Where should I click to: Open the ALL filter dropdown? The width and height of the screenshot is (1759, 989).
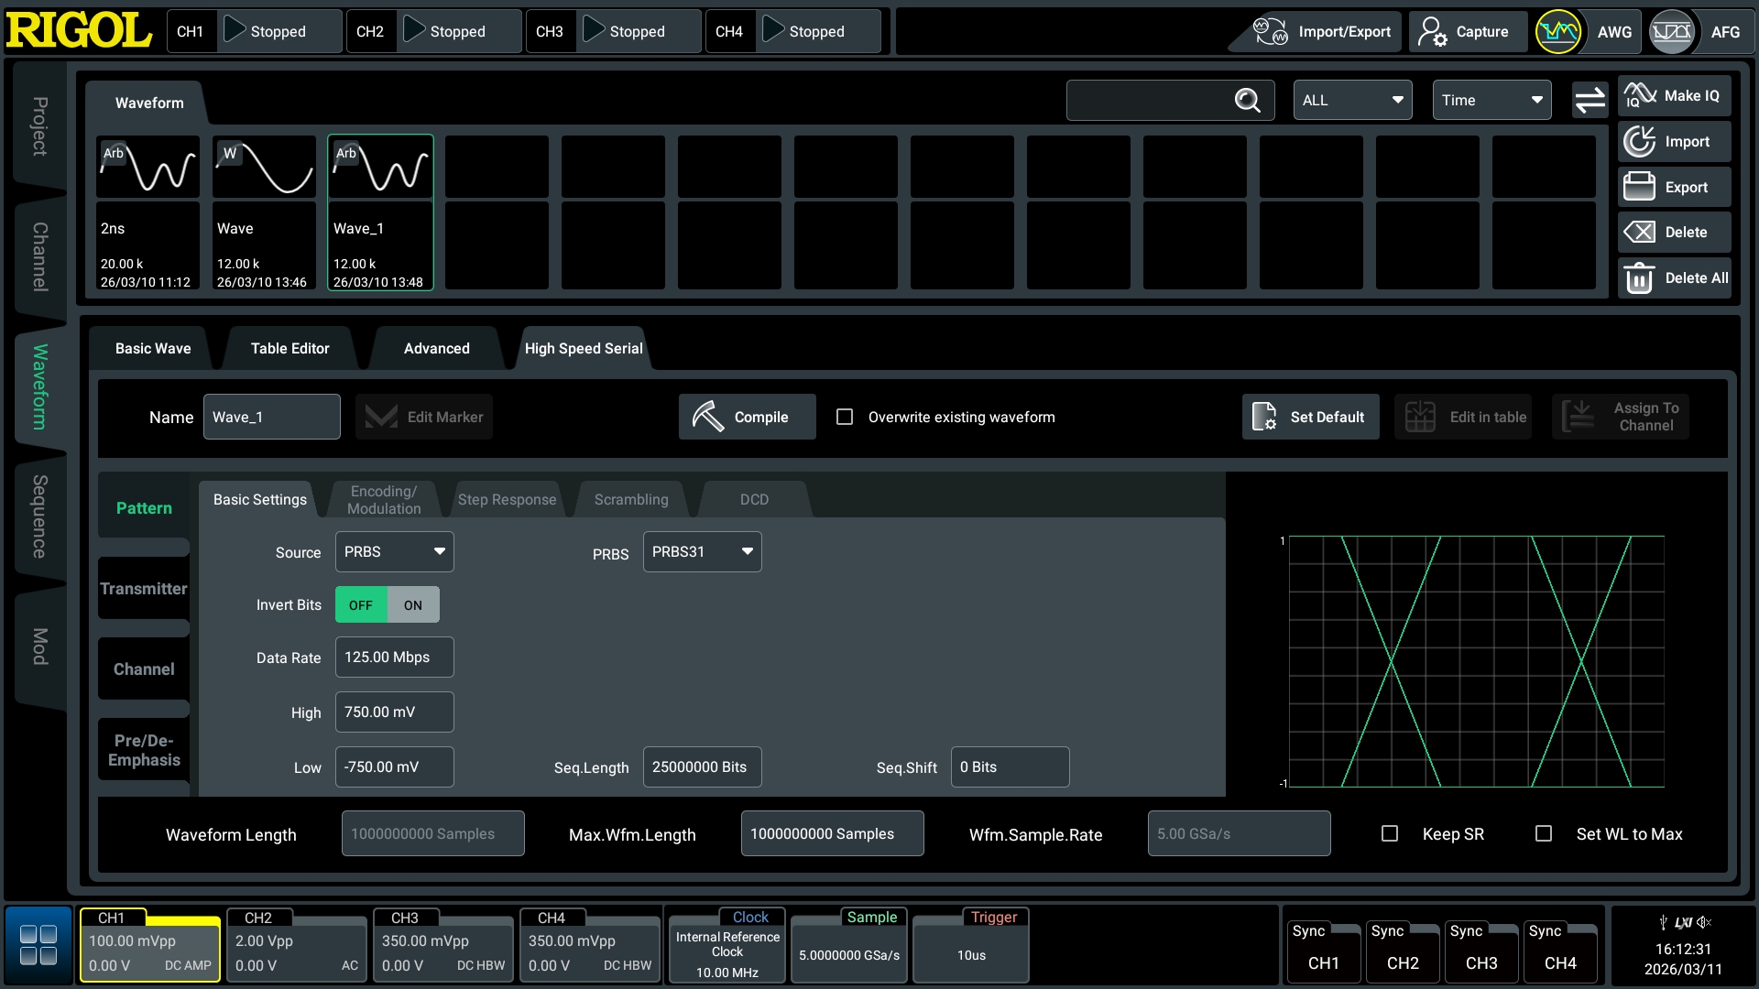(x=1352, y=101)
